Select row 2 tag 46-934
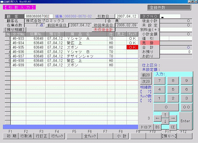 tap(18, 43)
